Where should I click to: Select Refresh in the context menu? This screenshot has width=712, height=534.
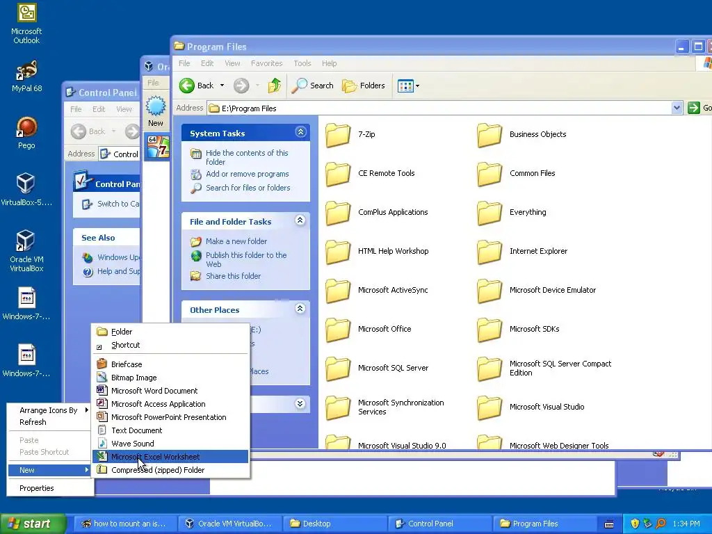coord(49,422)
